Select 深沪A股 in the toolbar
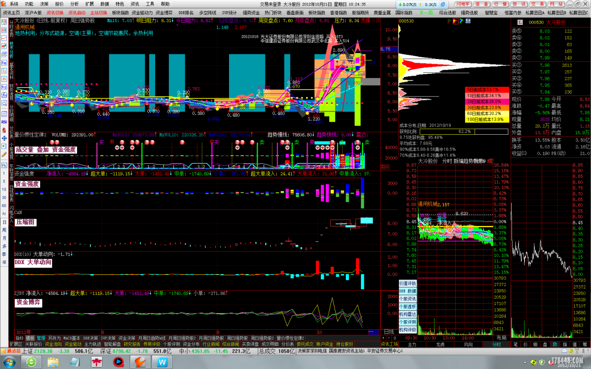The height and width of the screenshot is (369, 591). tap(33, 12)
